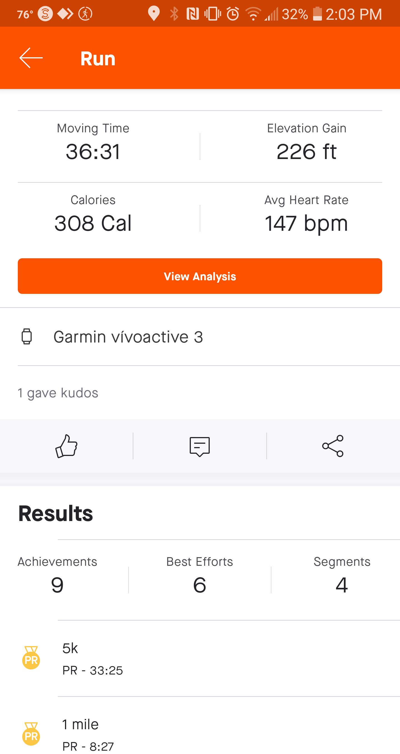The width and height of the screenshot is (400, 754).
Task: Open the 1 gave kudos list
Action: click(58, 393)
